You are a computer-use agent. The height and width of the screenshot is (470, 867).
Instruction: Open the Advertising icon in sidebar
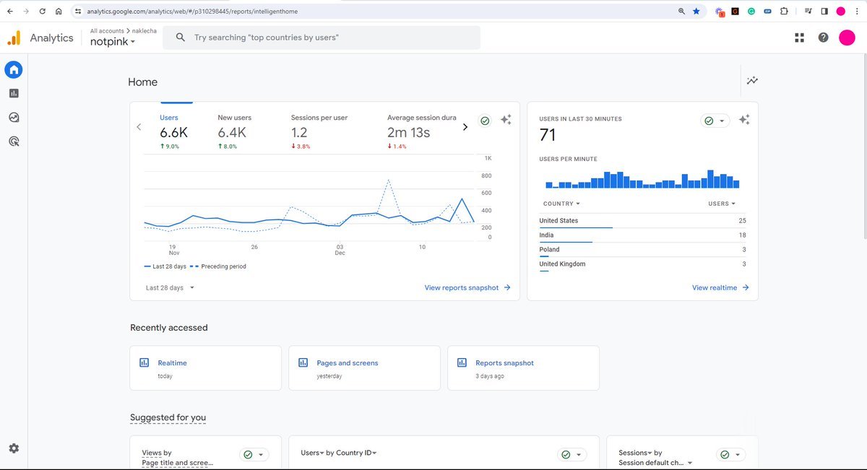14,142
